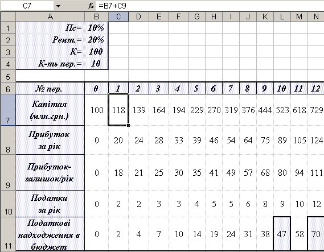Select row 8 header
The height and width of the screenshot is (252, 324).
click(x=8, y=140)
